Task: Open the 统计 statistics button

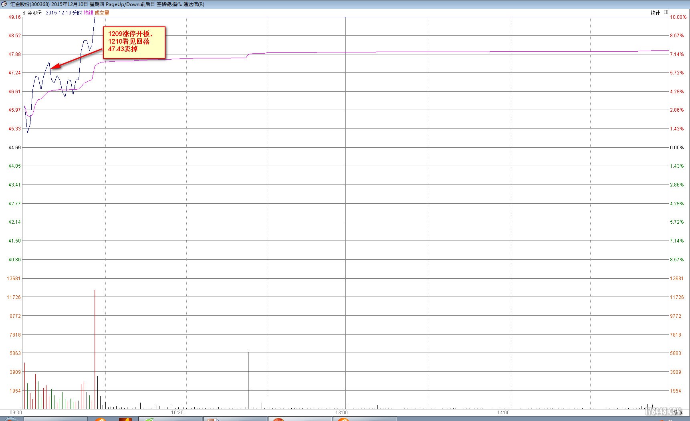Action: (x=655, y=13)
